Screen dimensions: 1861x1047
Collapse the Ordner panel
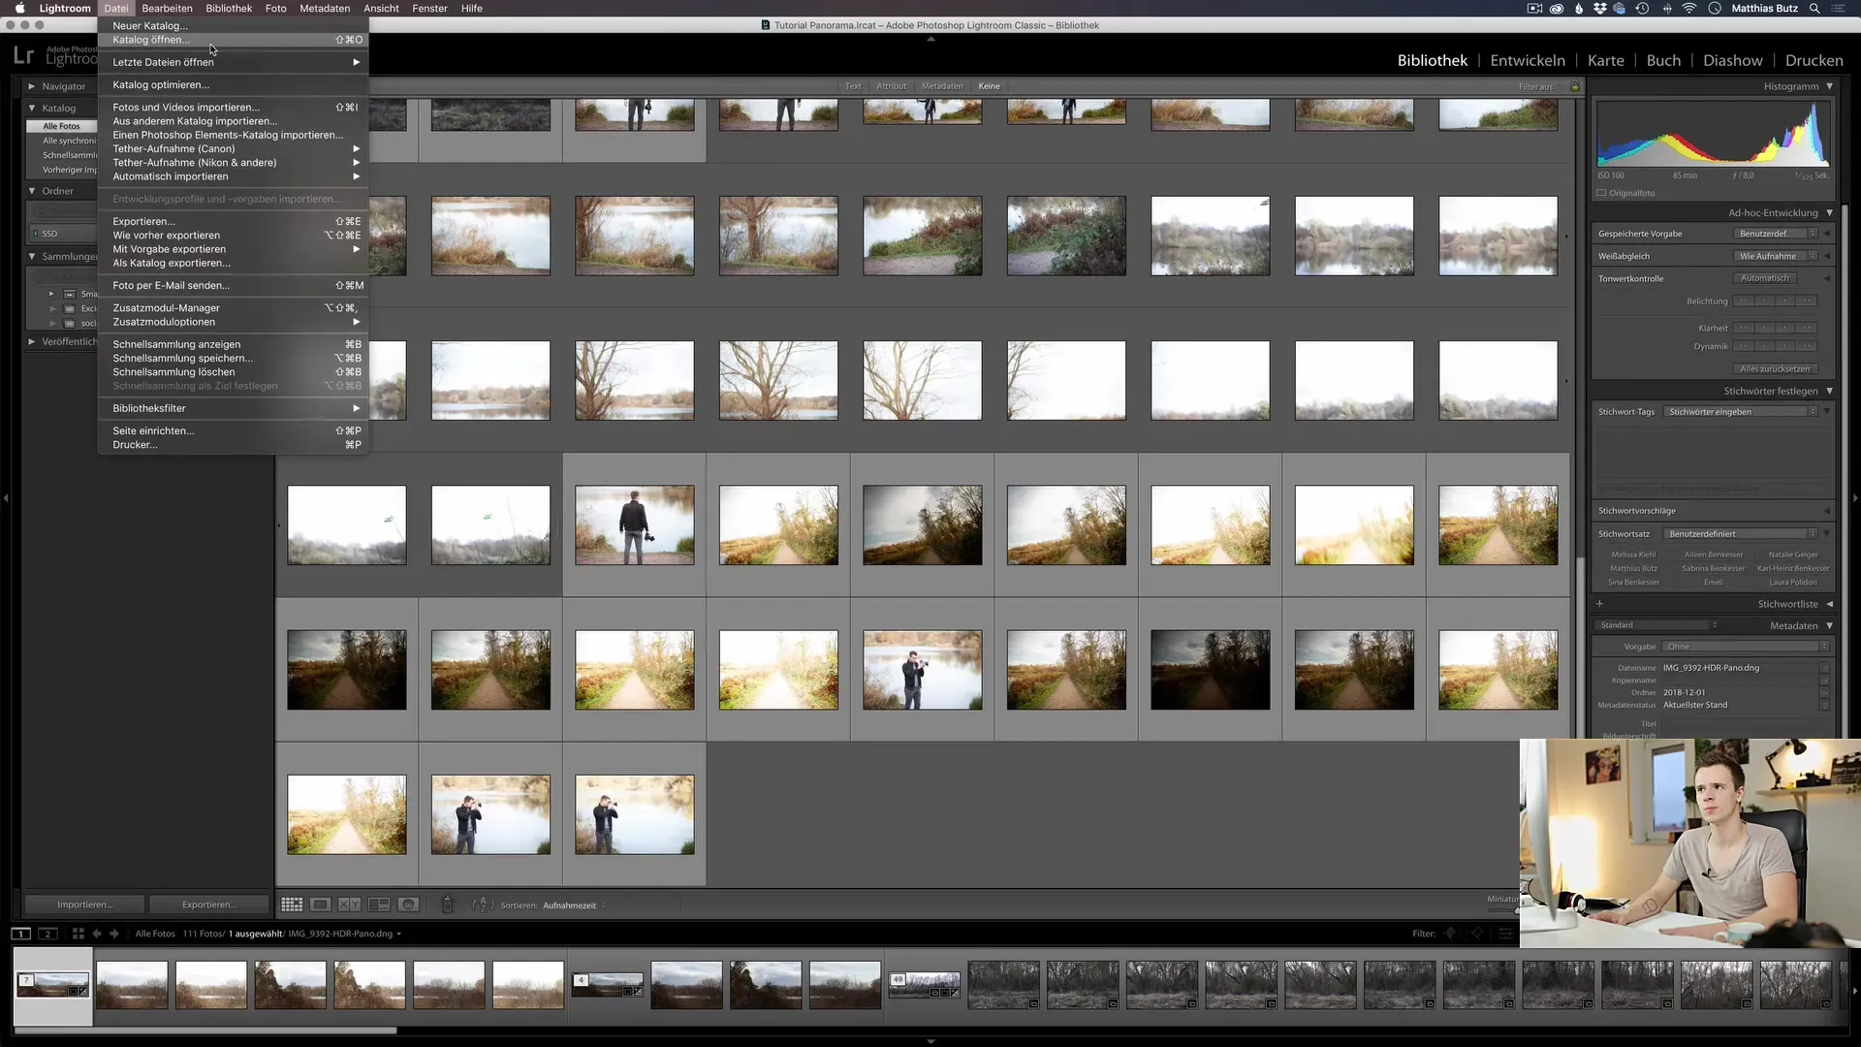[x=31, y=191]
